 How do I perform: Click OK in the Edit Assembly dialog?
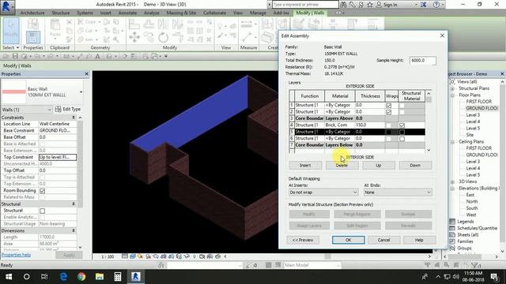pos(348,240)
